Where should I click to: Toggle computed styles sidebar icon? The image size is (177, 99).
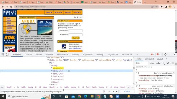tap(172, 63)
